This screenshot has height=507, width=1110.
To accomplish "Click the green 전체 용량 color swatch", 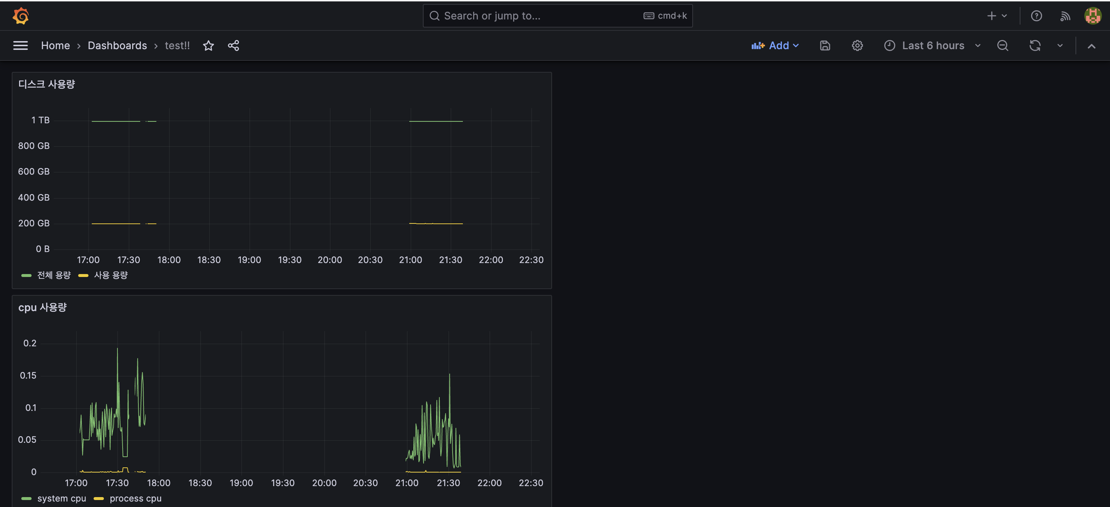I will pyautogui.click(x=26, y=275).
